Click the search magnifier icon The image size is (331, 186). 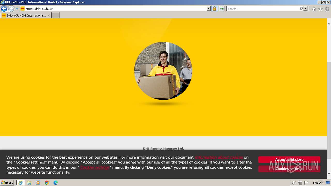click(301, 9)
